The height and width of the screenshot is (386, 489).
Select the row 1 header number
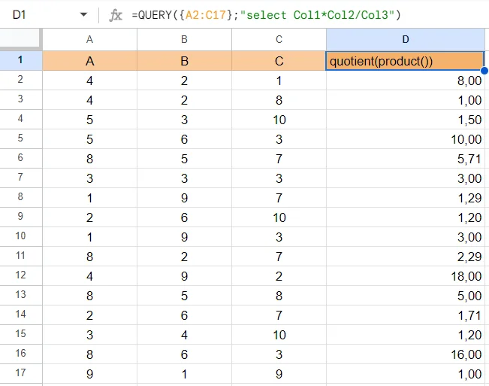(x=20, y=60)
